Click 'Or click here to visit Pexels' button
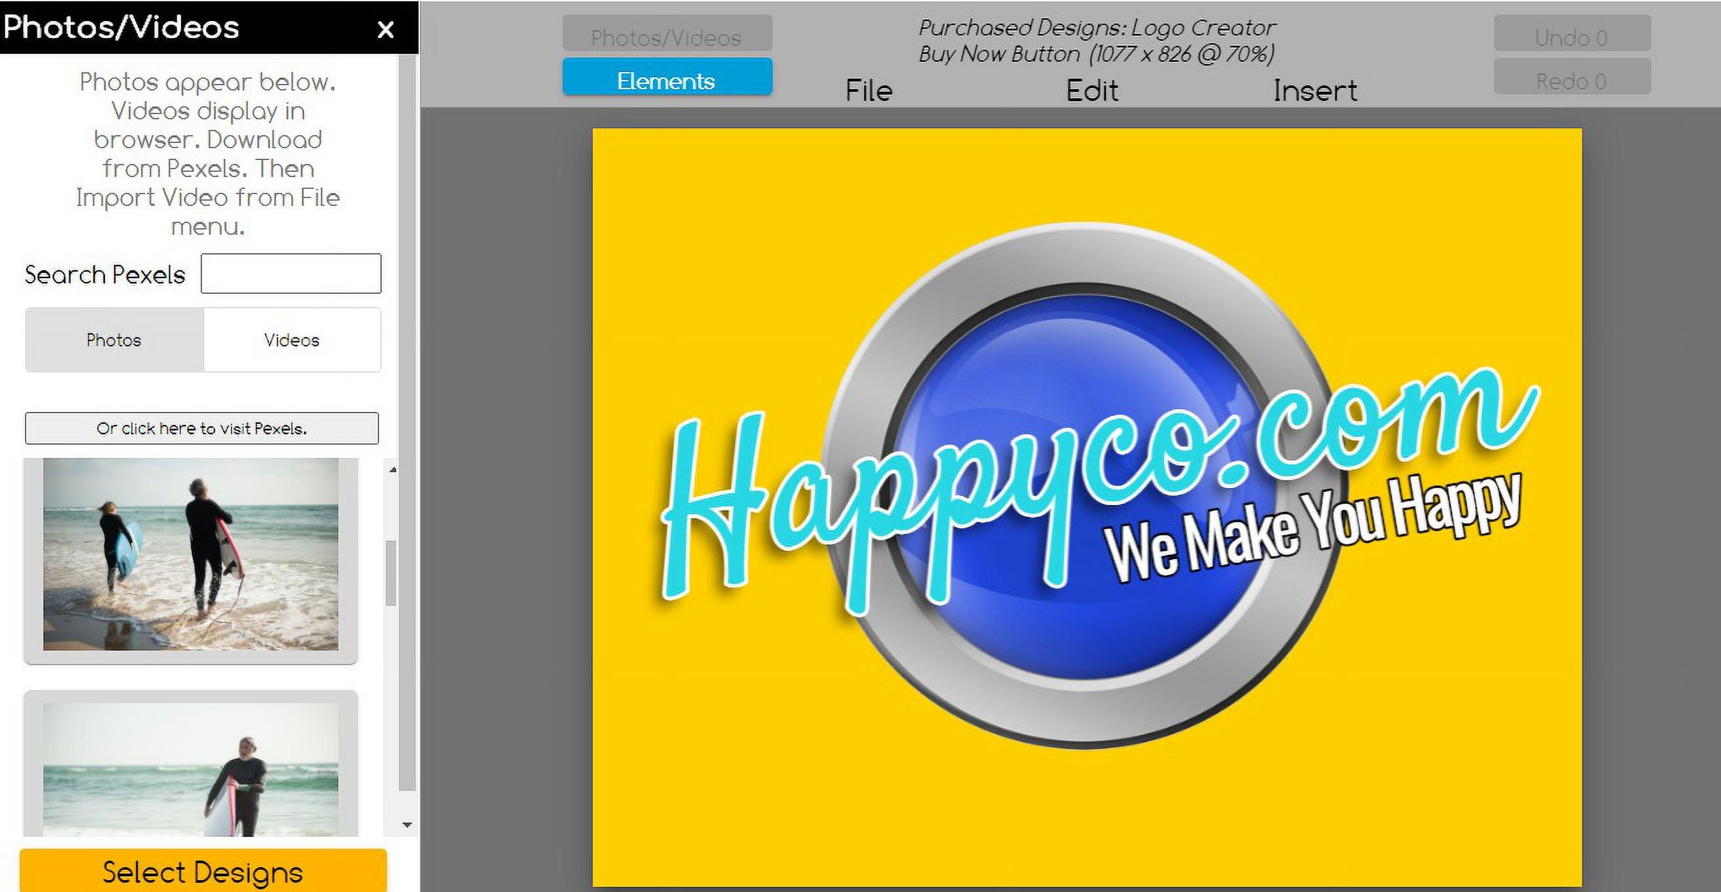1721x892 pixels. click(x=202, y=428)
